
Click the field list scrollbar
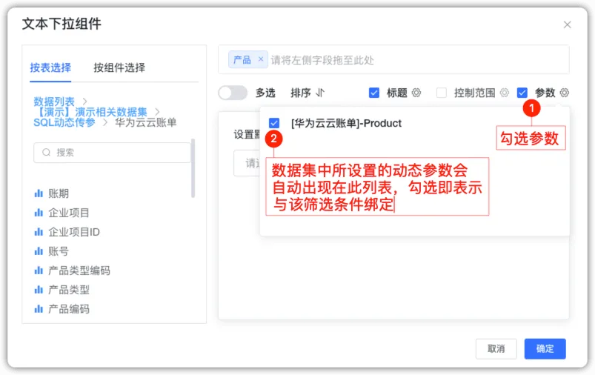pos(193,168)
